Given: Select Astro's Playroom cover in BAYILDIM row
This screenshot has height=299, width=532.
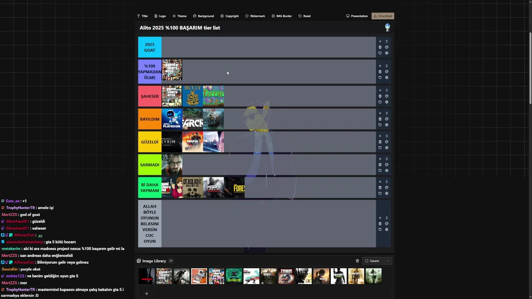Looking at the screenshot, I should (x=172, y=119).
